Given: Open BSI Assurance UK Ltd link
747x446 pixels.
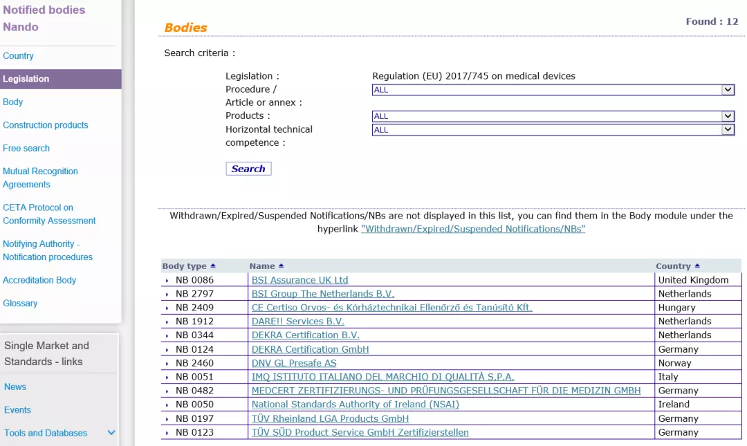Looking at the screenshot, I should [x=299, y=280].
